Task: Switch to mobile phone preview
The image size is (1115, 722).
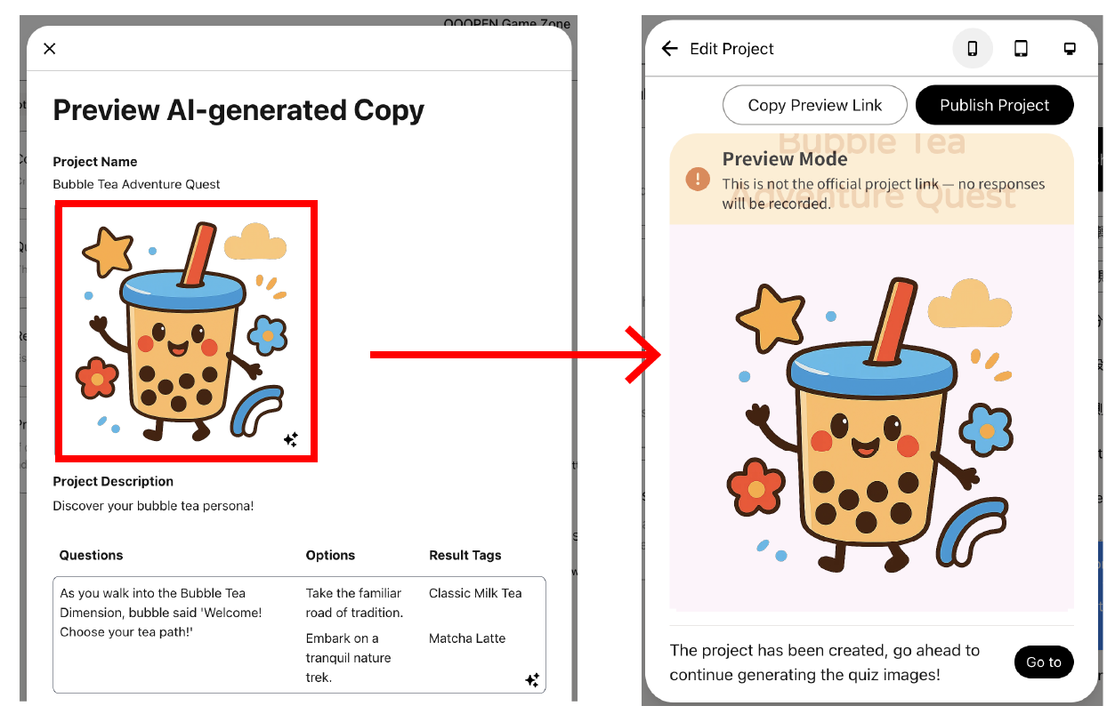Action: tap(973, 49)
